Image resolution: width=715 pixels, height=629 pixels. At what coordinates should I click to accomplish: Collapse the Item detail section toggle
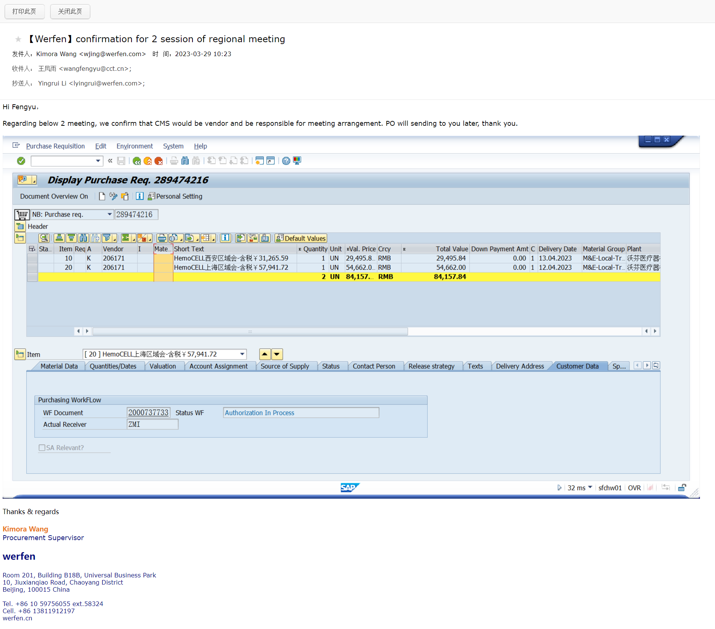point(20,354)
